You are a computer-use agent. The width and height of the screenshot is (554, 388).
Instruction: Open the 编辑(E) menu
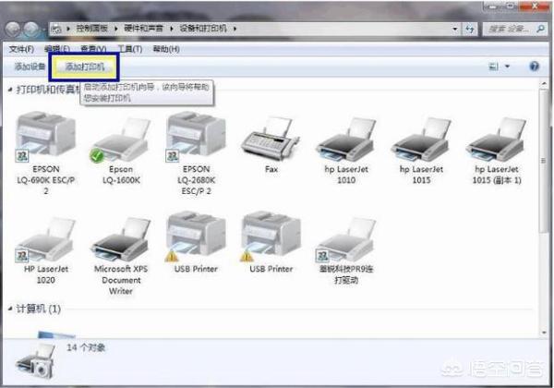[57, 49]
